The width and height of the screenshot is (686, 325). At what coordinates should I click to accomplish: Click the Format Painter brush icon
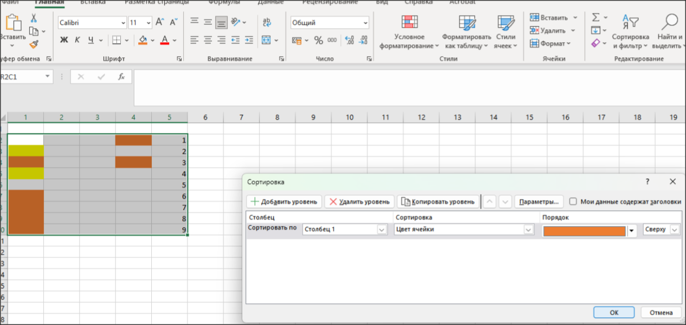[x=34, y=44]
